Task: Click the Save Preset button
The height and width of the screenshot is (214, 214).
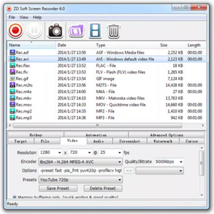Action: point(58,188)
